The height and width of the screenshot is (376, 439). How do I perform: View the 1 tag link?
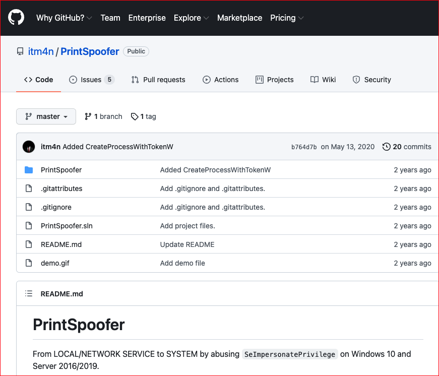(143, 116)
